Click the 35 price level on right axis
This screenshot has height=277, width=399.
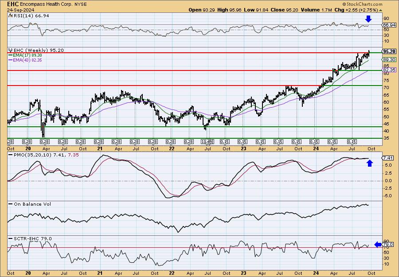click(x=386, y=138)
